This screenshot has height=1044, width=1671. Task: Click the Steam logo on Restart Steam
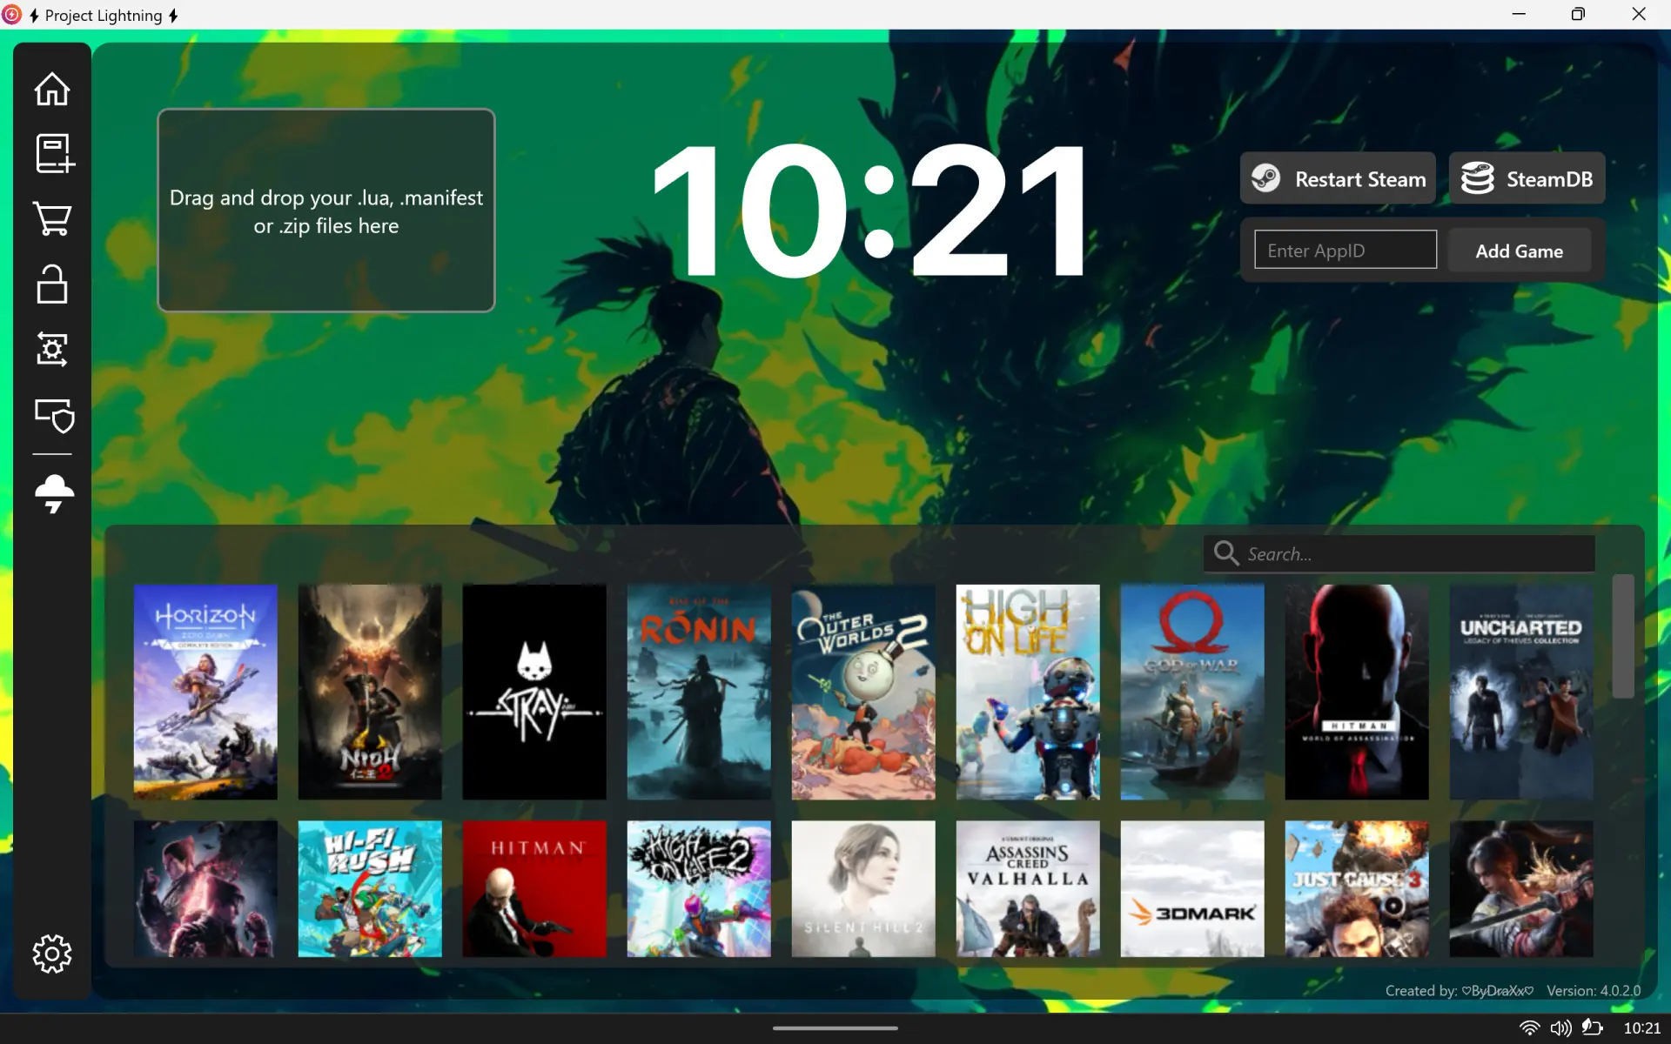pos(1265,178)
